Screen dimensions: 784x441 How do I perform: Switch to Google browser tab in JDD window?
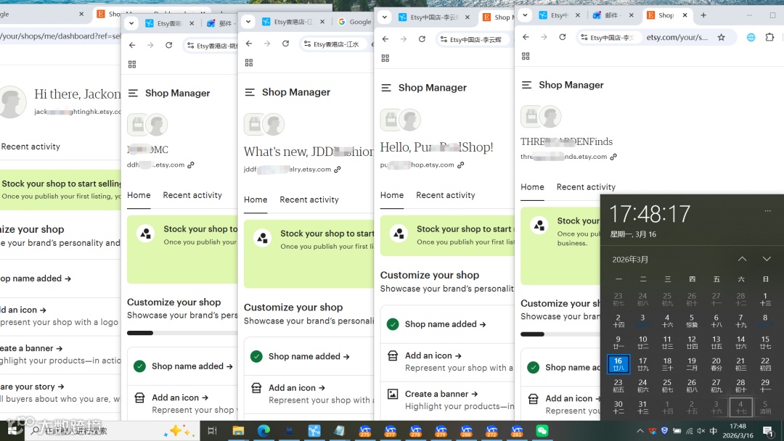pos(354,22)
